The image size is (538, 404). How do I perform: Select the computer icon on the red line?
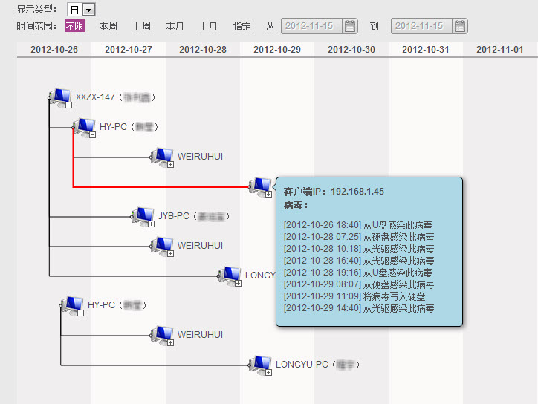(260, 185)
